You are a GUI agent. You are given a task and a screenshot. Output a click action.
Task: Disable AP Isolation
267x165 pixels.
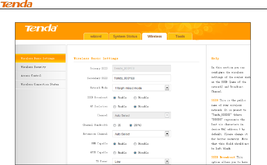(135, 106)
